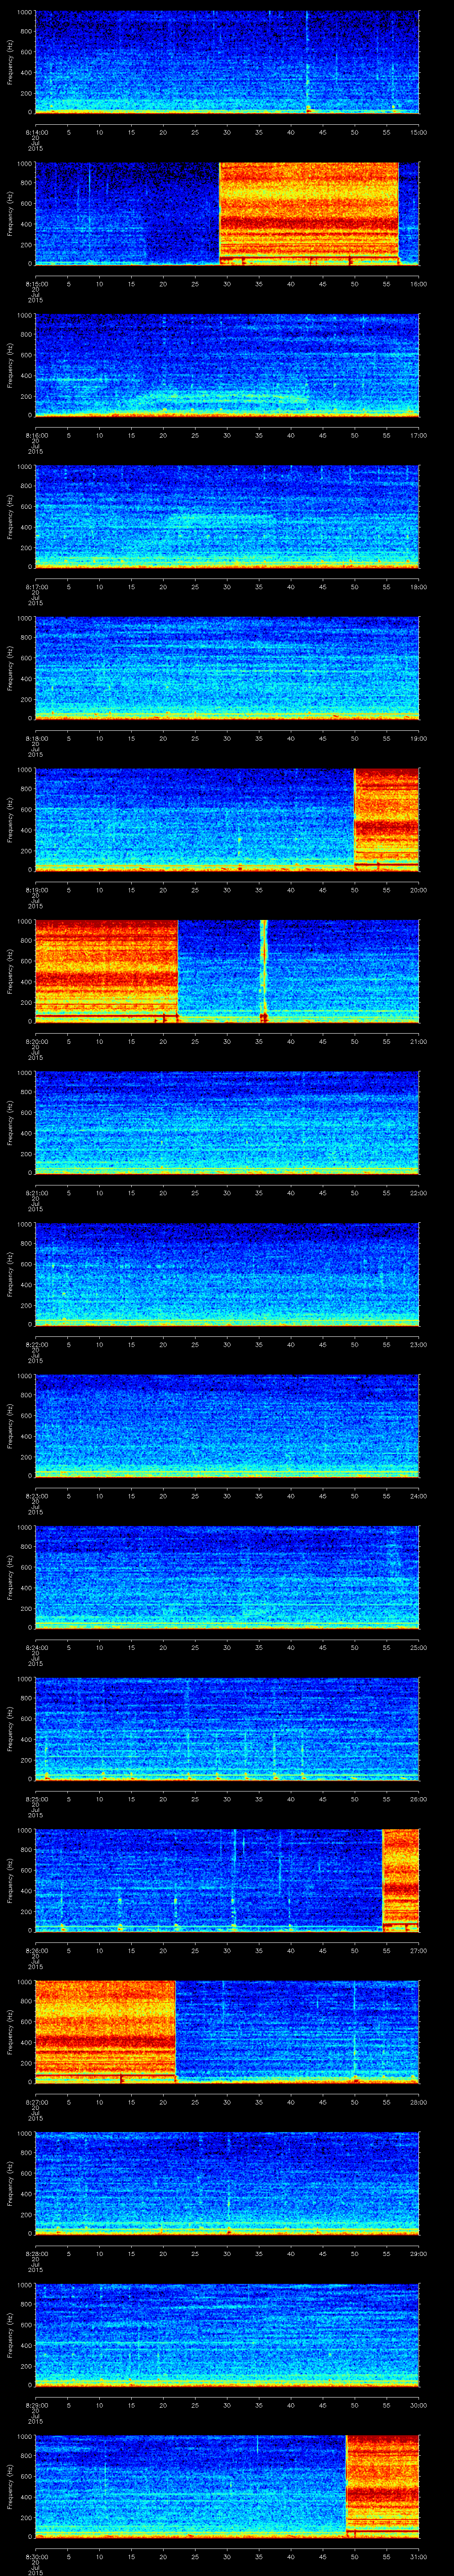The width and height of the screenshot is (454, 2576).
Task: Select the spectrogram panel starting at 8:21:00
Action: point(227,1122)
